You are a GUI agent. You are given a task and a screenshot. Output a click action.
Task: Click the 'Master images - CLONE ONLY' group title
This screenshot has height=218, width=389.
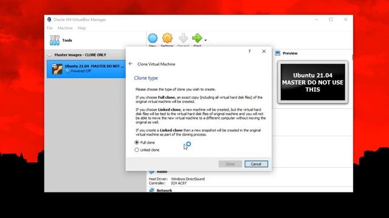pyautogui.click(x=80, y=55)
